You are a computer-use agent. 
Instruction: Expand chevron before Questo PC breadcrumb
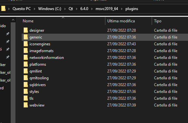click(9, 9)
